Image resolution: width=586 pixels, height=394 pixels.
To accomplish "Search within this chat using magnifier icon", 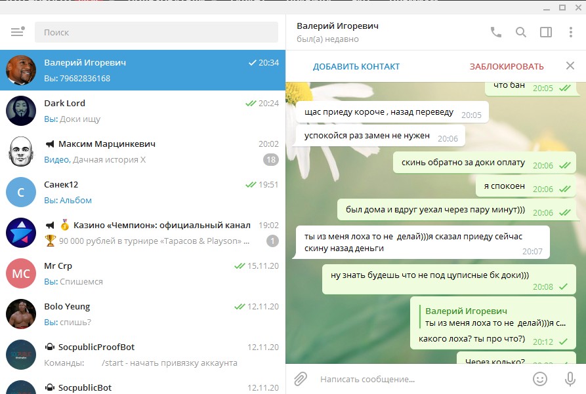I will click(x=521, y=32).
